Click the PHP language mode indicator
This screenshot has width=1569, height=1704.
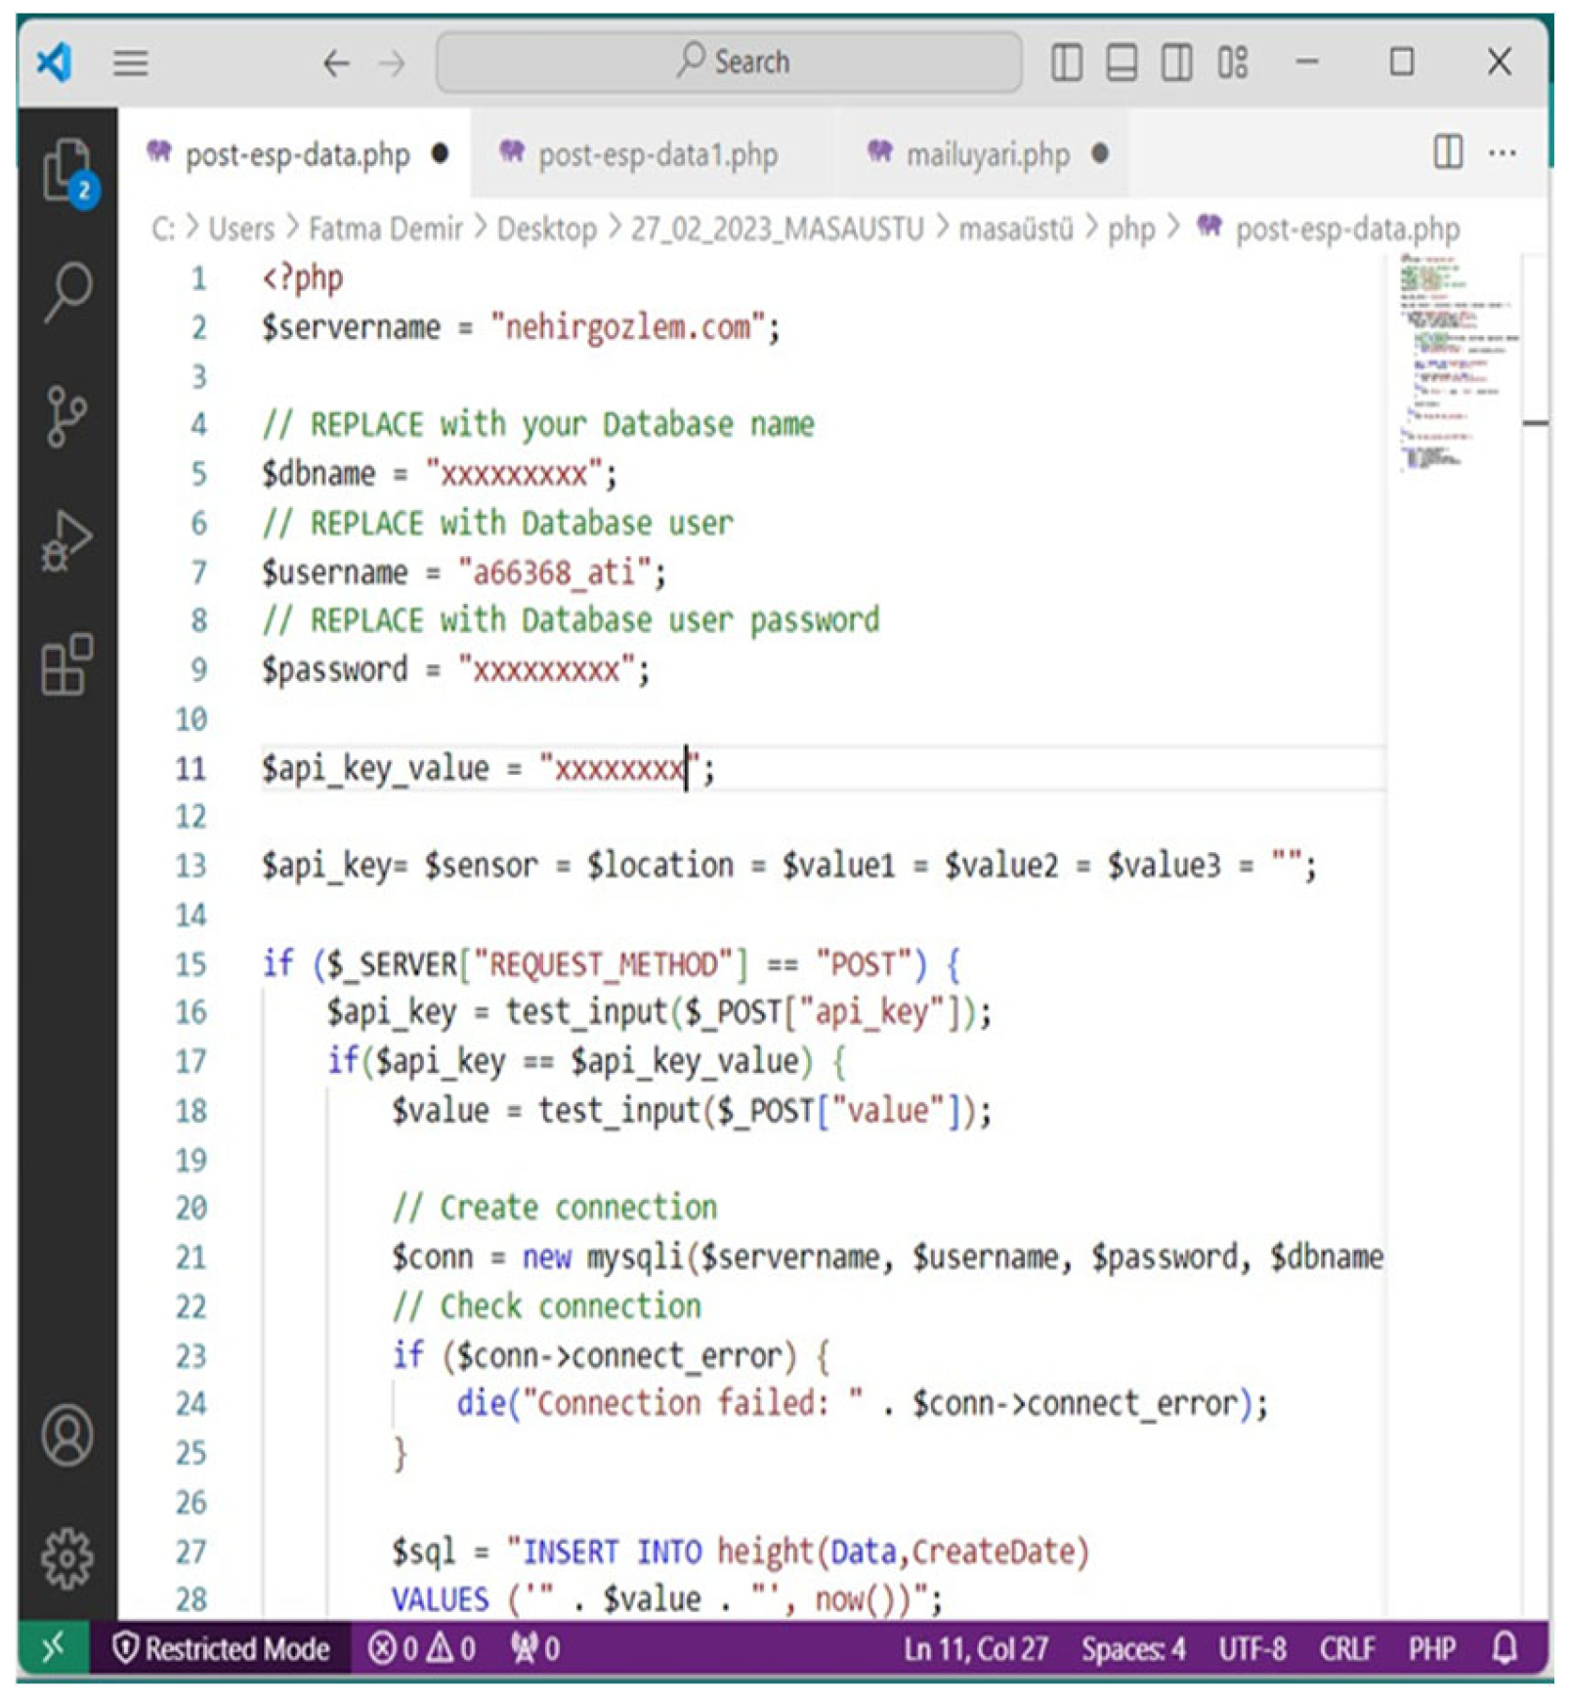pyautogui.click(x=1431, y=1649)
